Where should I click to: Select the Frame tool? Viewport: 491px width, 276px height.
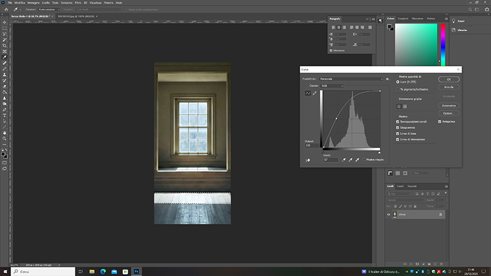click(4, 52)
